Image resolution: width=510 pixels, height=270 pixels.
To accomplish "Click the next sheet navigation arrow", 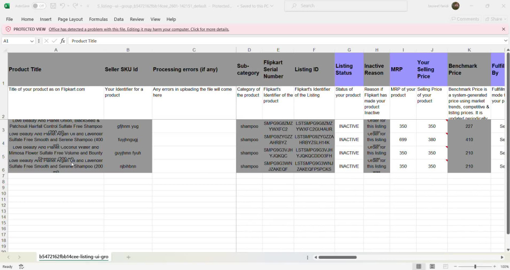I will pos(19,257).
